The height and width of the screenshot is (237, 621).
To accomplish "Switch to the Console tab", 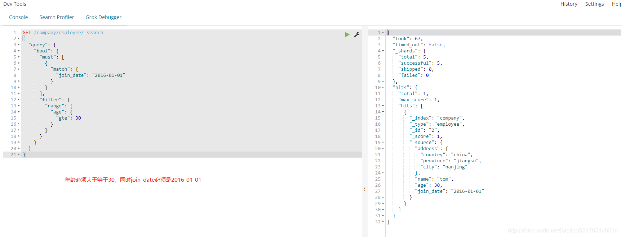I will coord(18,17).
